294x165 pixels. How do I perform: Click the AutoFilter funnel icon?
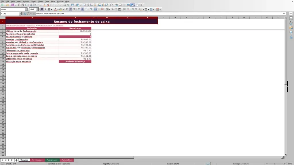95,5
